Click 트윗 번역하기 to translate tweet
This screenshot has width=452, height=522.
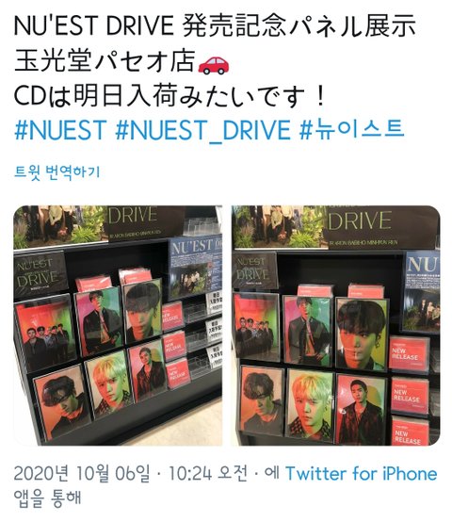(56, 172)
